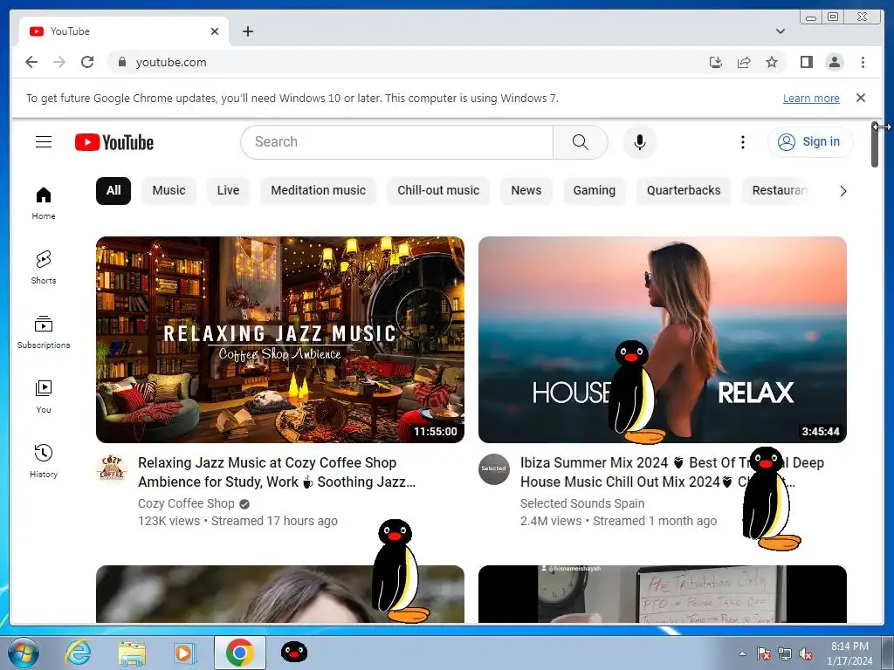Click the YouTube search input field
This screenshot has width=894, height=670.
[x=397, y=142]
